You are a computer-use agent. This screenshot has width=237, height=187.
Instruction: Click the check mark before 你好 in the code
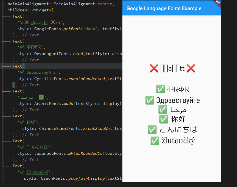pos(22,122)
